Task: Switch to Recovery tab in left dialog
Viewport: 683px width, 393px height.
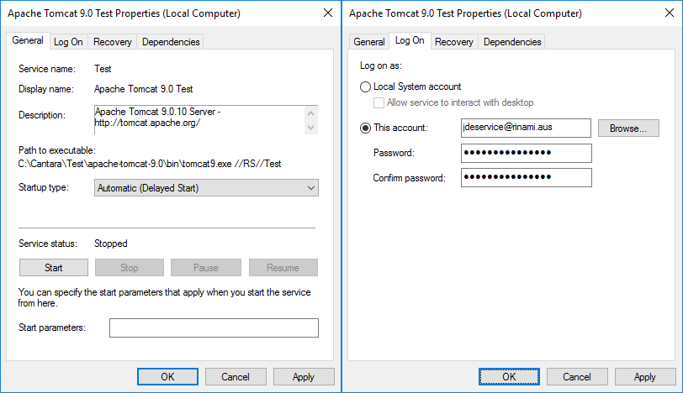Action: [112, 42]
